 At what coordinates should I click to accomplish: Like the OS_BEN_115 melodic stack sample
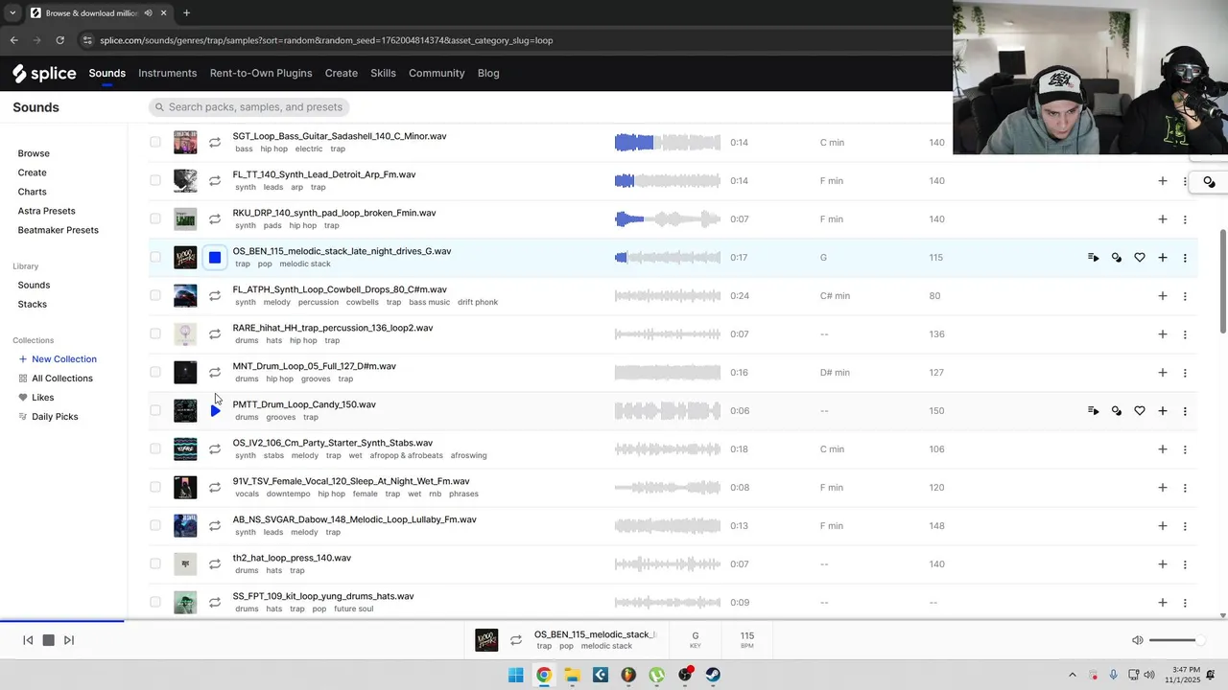coord(1139,257)
